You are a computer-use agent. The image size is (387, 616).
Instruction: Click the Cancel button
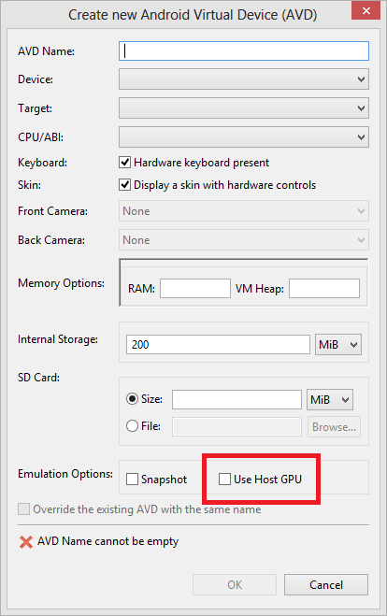[x=326, y=585]
